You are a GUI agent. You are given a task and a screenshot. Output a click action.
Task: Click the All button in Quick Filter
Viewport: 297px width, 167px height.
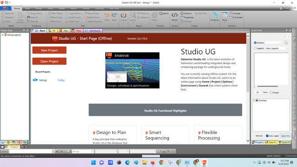click(258, 92)
